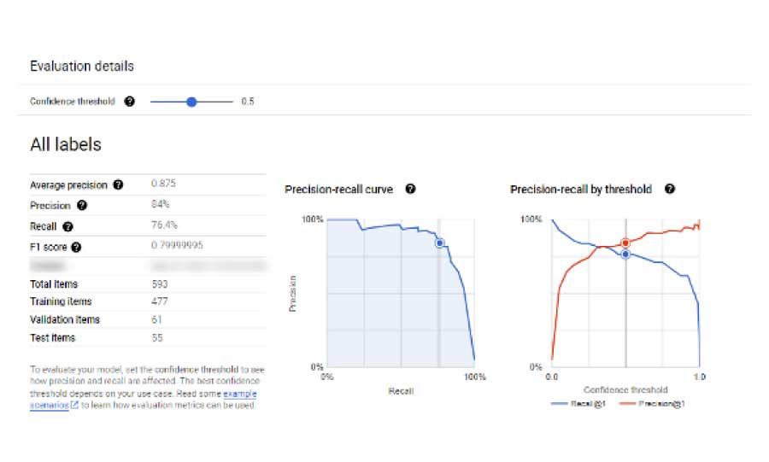Open help for Precision-recall curve

(410, 189)
